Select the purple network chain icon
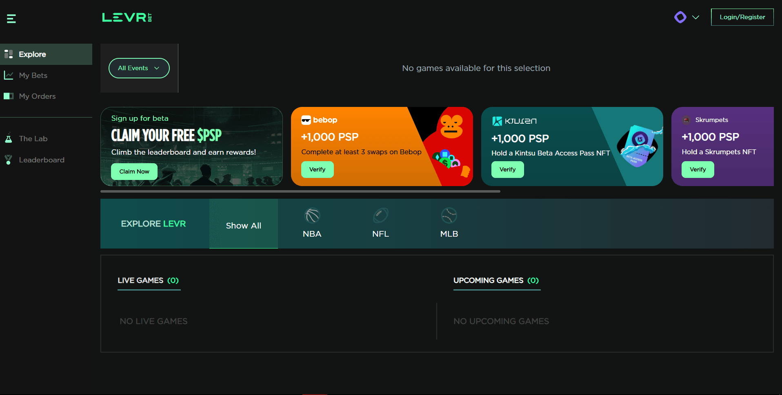The image size is (782, 395). (680, 17)
